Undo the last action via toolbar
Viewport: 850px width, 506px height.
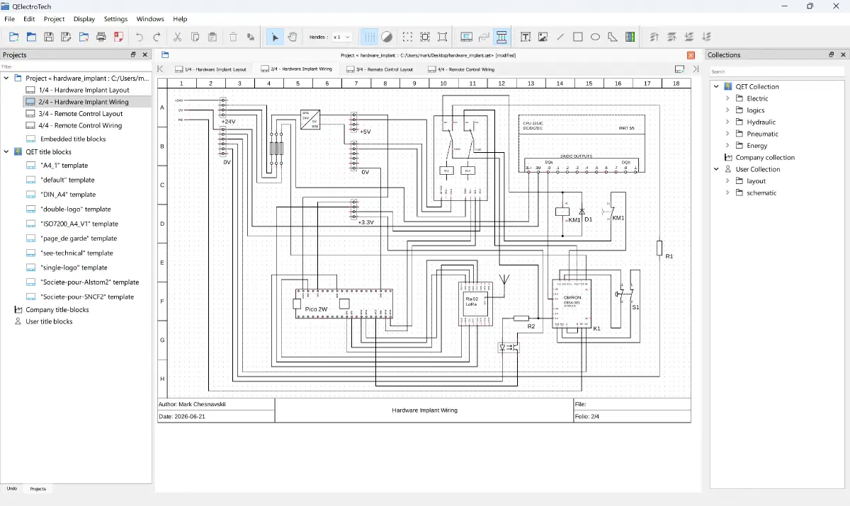click(x=140, y=37)
